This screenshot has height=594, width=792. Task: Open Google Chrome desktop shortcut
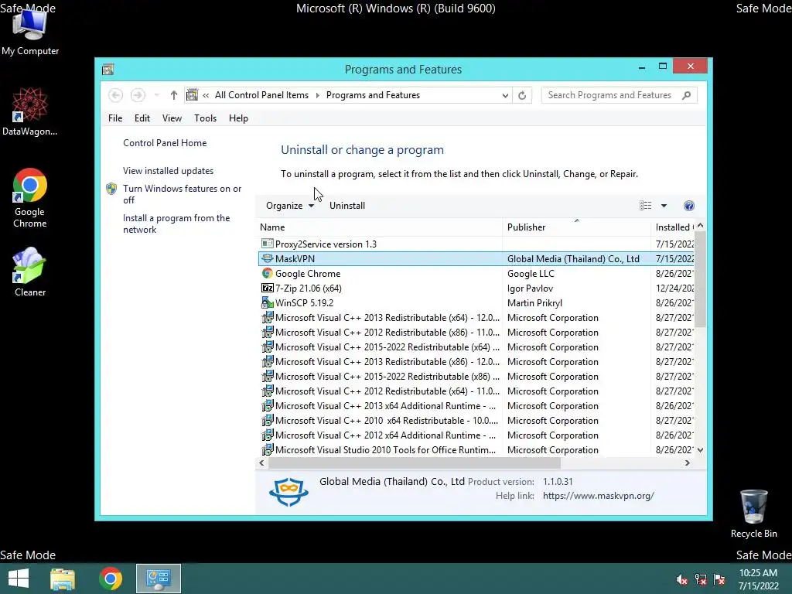tap(30, 197)
